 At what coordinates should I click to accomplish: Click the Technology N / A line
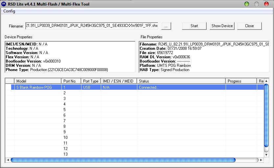pos(22,48)
